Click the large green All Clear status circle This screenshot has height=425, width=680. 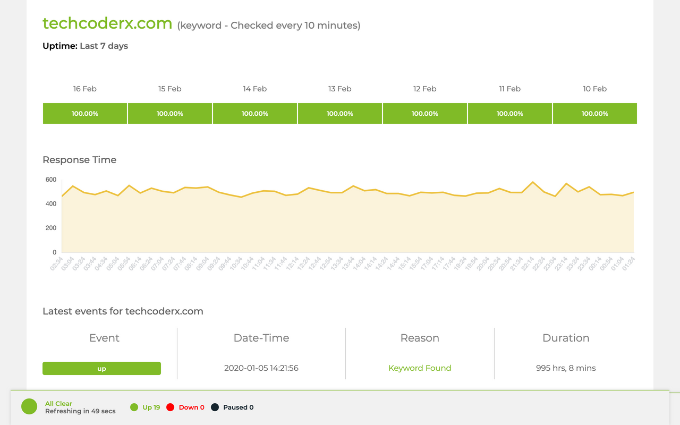(29, 407)
